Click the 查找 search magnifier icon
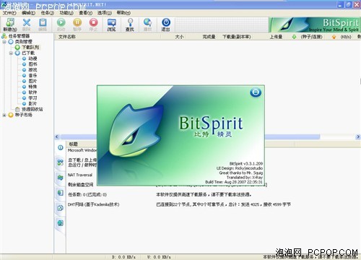361x260 pixels. pos(130,25)
